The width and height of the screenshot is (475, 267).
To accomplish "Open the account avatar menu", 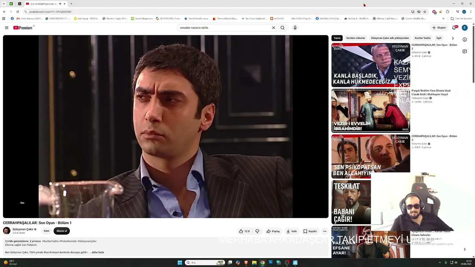I will click(x=464, y=28).
